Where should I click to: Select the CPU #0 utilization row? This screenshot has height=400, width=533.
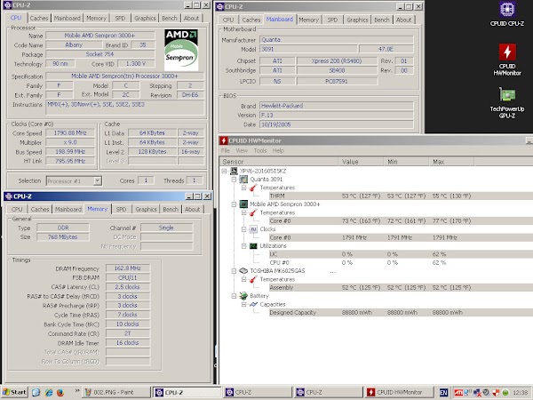click(x=401, y=262)
